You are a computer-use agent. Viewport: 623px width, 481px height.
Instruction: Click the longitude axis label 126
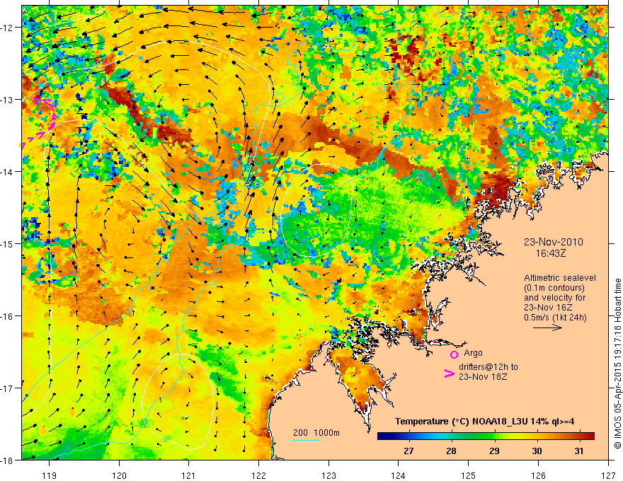tap(538, 475)
